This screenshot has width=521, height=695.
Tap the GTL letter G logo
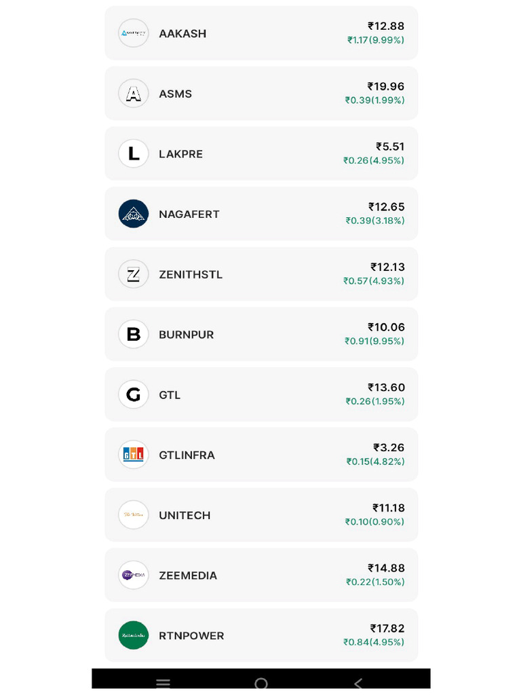click(x=133, y=394)
